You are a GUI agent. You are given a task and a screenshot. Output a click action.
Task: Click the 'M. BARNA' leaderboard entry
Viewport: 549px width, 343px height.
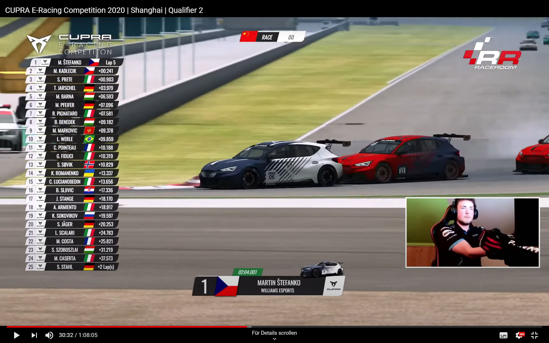(72, 97)
